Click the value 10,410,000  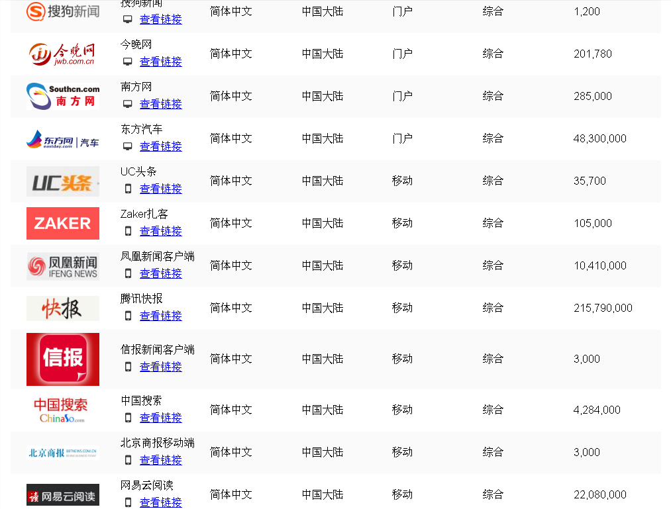pyautogui.click(x=600, y=265)
